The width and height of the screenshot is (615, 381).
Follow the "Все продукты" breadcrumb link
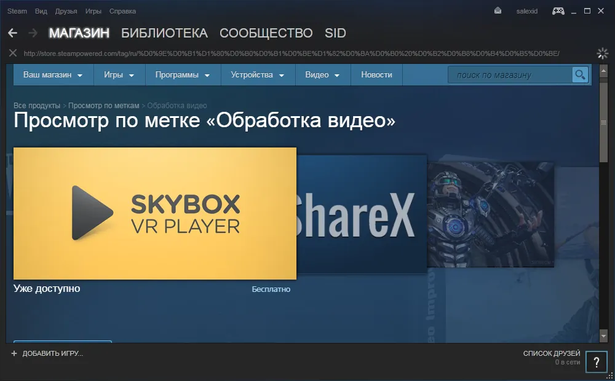37,106
